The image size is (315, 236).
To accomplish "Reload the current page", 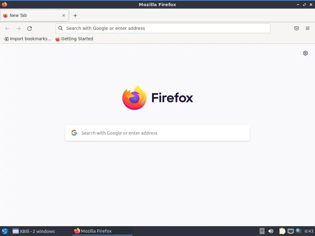I will pos(30,29).
